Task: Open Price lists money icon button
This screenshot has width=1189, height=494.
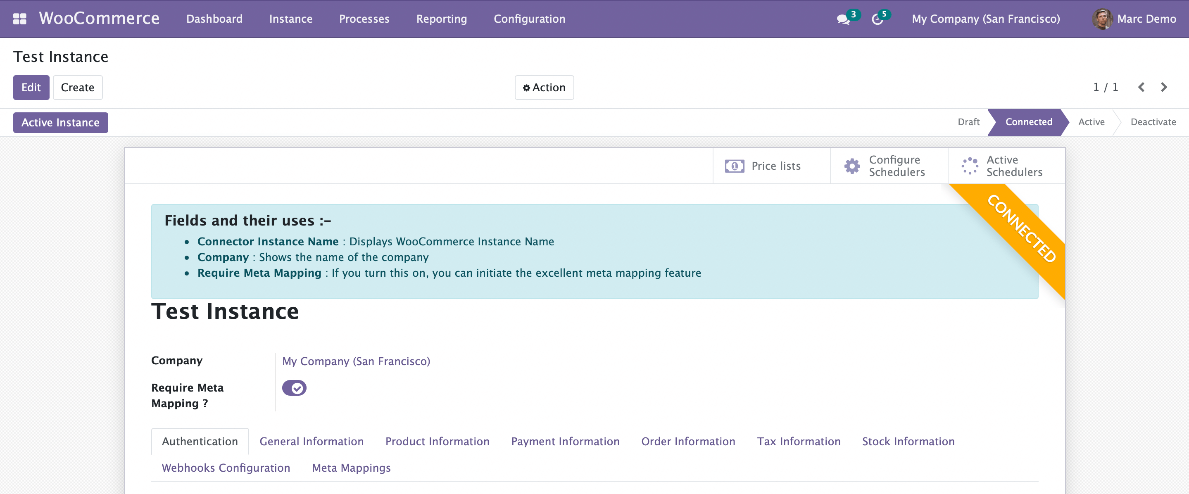Action: [x=735, y=166]
